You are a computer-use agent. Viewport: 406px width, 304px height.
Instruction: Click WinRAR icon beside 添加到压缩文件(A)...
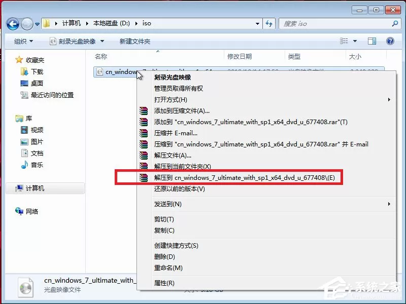pyautogui.click(x=144, y=110)
